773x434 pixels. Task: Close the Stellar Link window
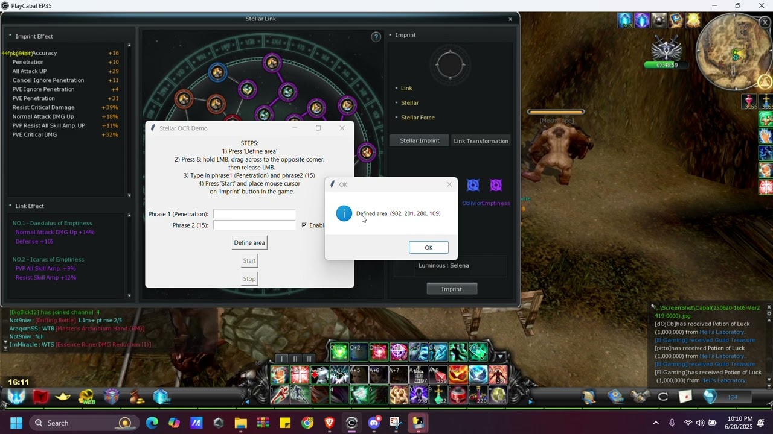click(x=510, y=19)
